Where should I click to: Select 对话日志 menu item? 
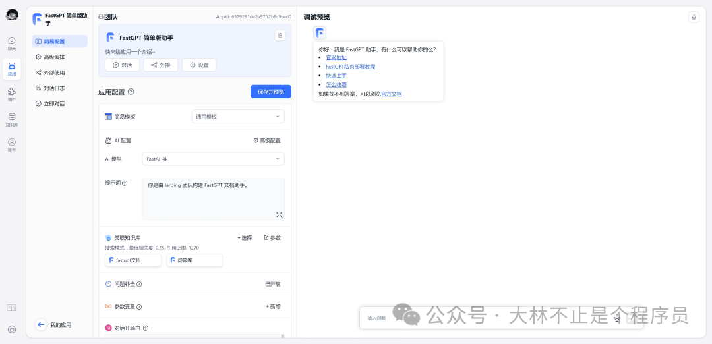pos(59,88)
